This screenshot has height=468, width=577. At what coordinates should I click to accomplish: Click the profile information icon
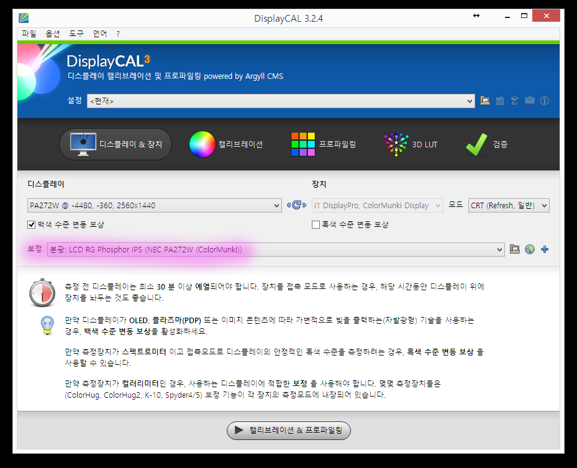click(x=545, y=100)
